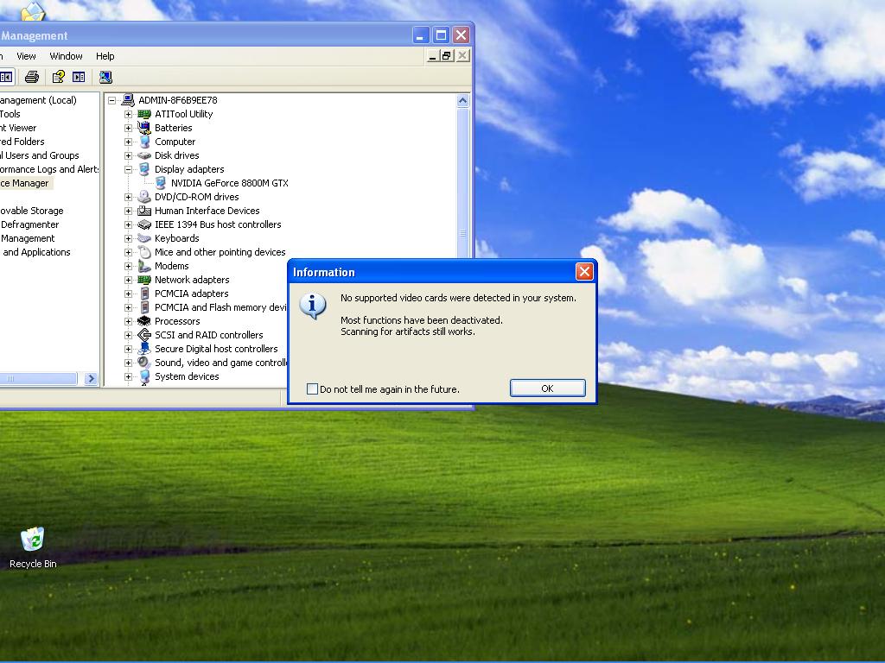
Task: Collapse the Display adapters node
Action: (128, 169)
